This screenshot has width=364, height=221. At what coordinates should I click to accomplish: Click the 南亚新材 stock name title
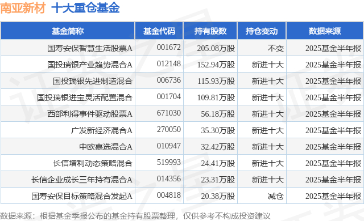[x=23, y=8]
